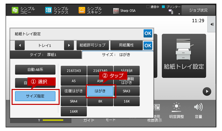This screenshot has width=222, height=131.
Task: Go to next home page arrow
Action: coord(207,91)
